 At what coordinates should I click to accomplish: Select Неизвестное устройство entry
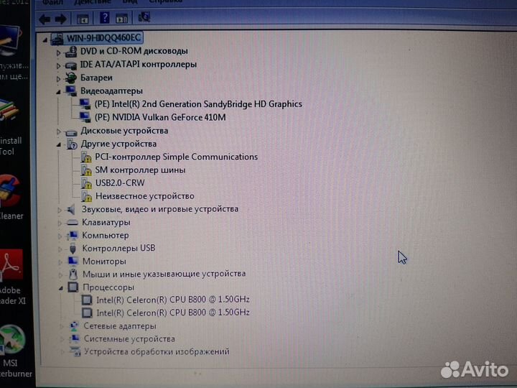(x=145, y=196)
